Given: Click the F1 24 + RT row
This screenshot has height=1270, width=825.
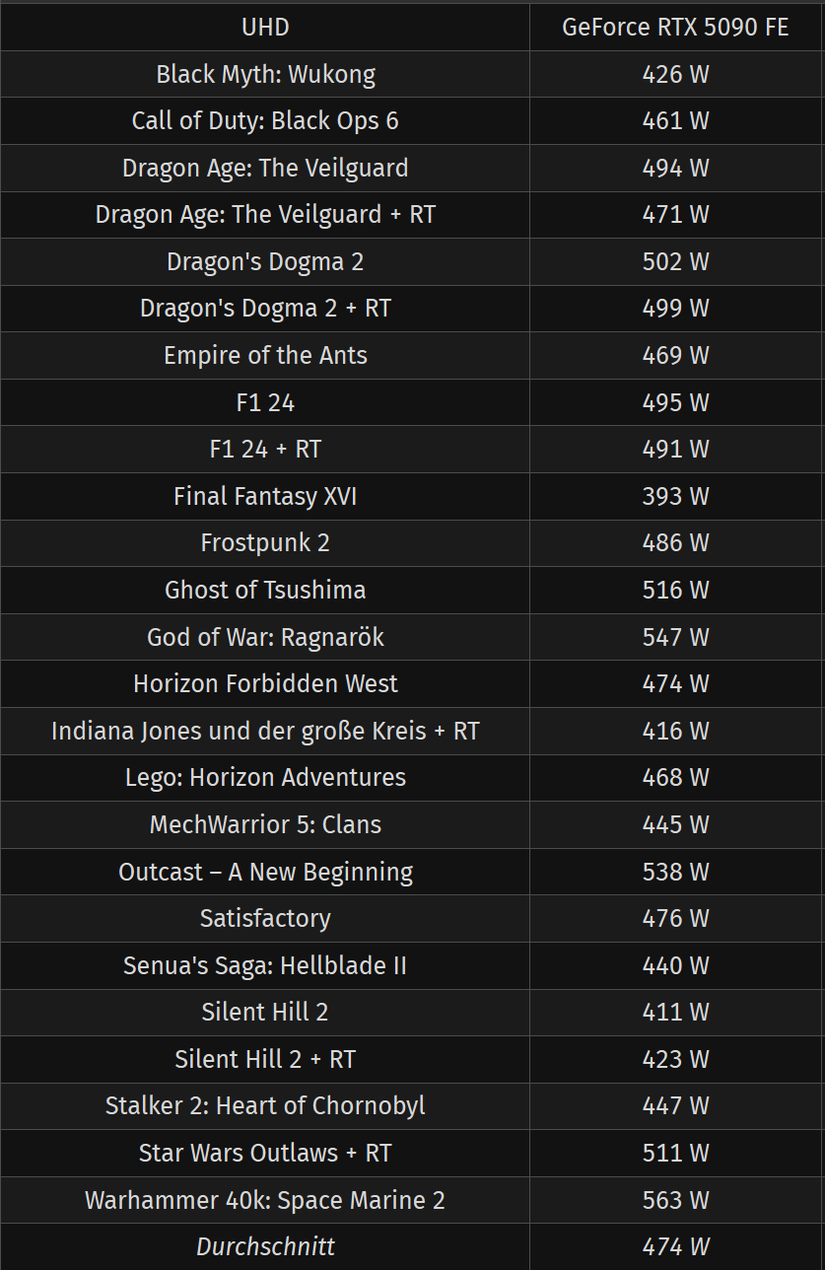Looking at the screenshot, I should click(412, 449).
